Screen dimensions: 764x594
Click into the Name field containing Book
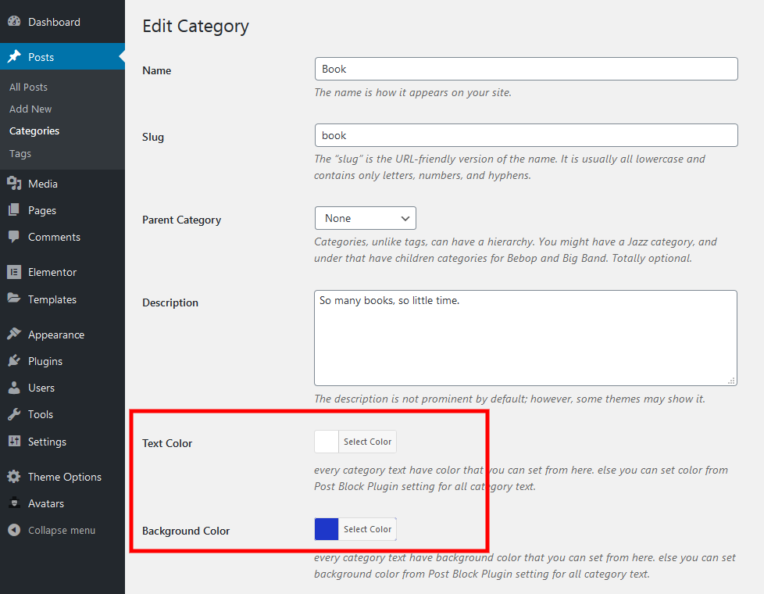click(x=526, y=69)
